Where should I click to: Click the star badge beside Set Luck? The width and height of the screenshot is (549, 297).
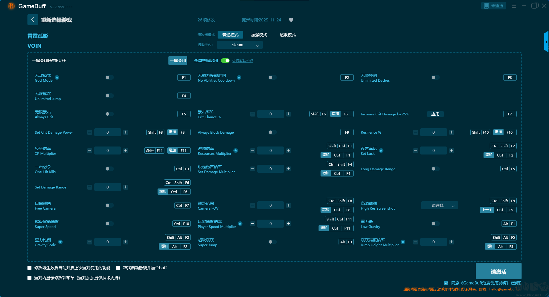click(x=381, y=150)
